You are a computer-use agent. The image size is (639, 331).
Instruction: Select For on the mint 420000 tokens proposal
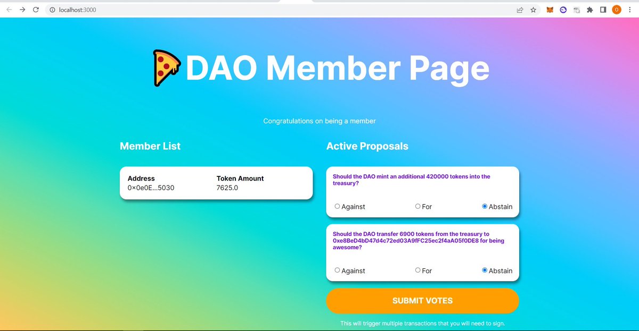coord(417,206)
